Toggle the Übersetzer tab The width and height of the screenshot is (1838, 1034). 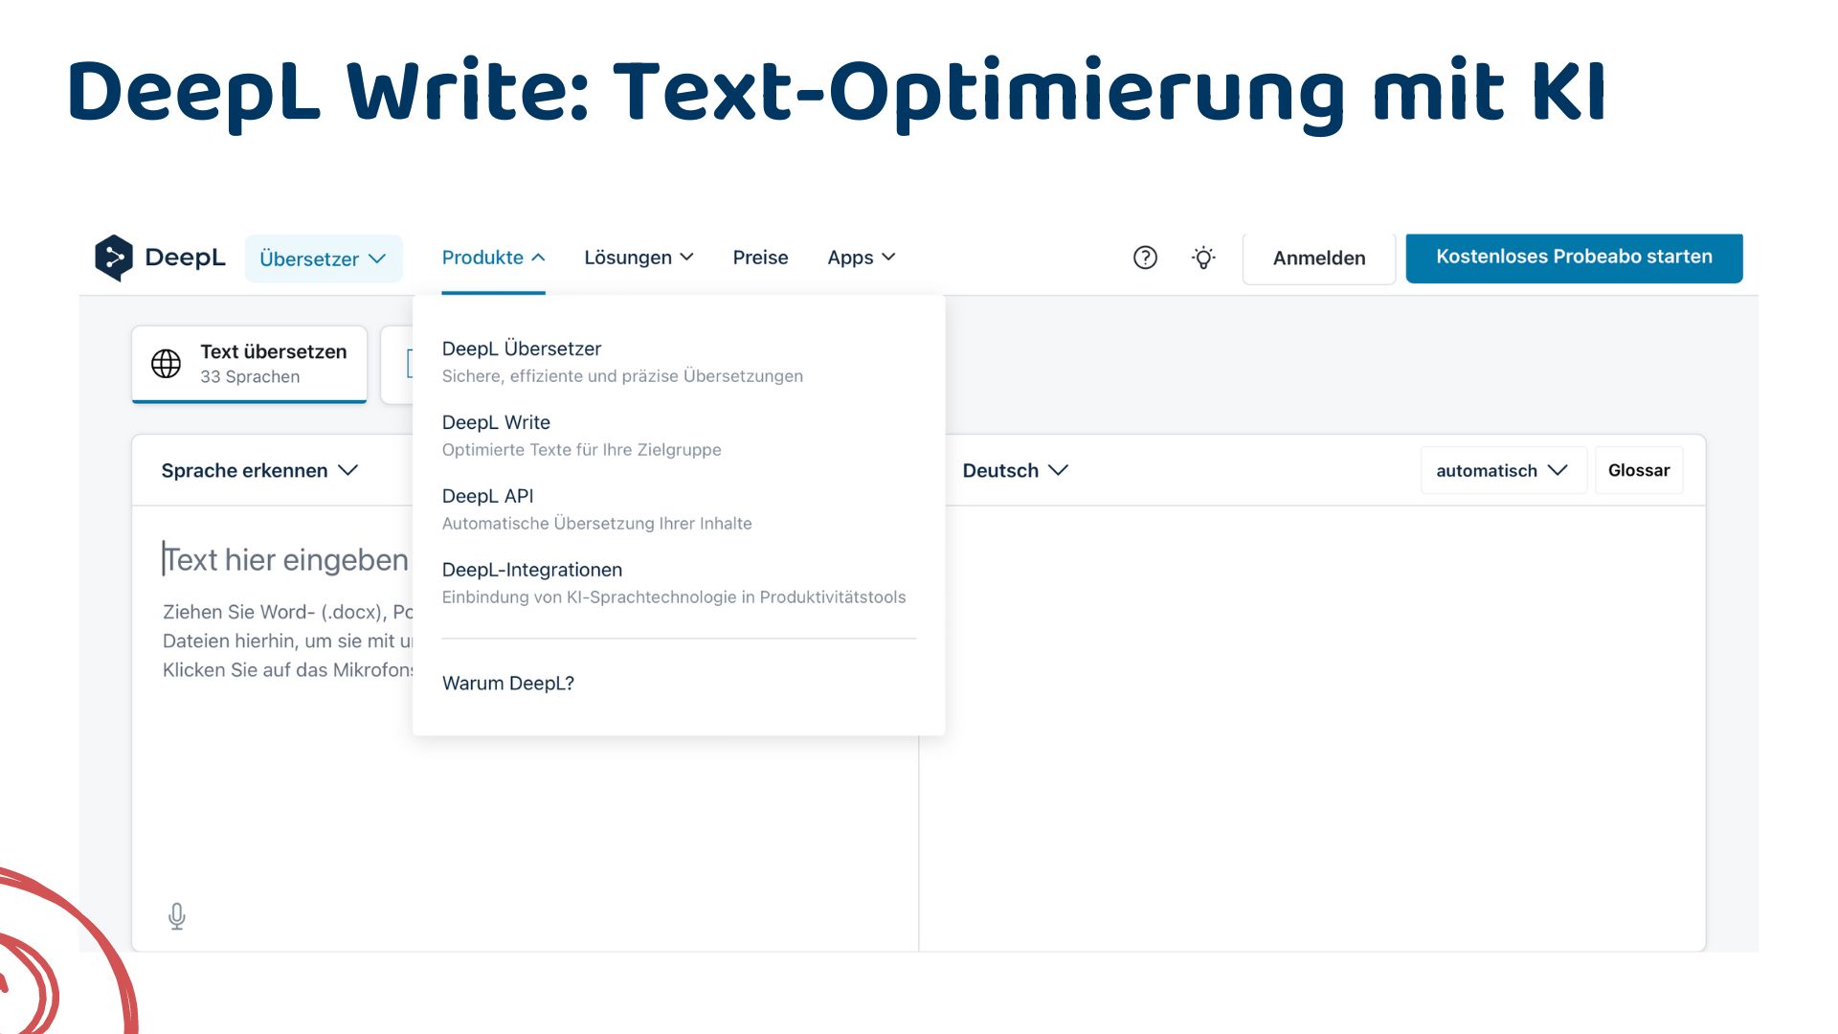coord(322,258)
